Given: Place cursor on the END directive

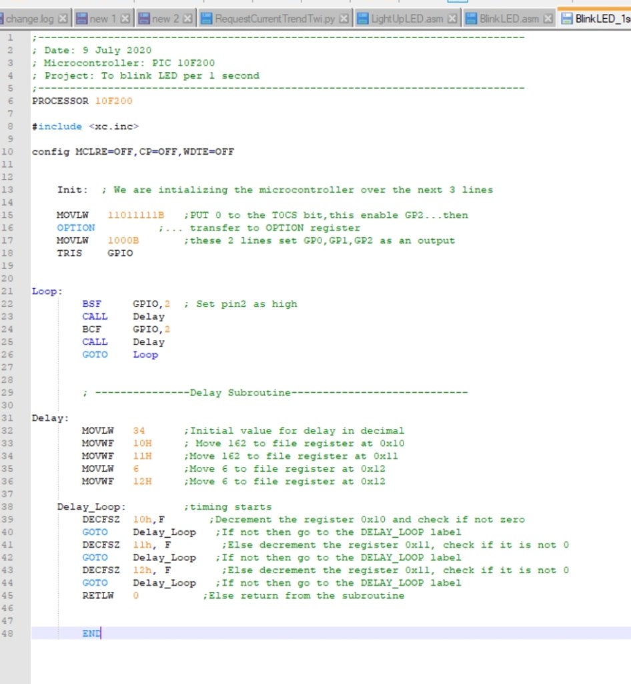Looking at the screenshot, I should (x=91, y=633).
